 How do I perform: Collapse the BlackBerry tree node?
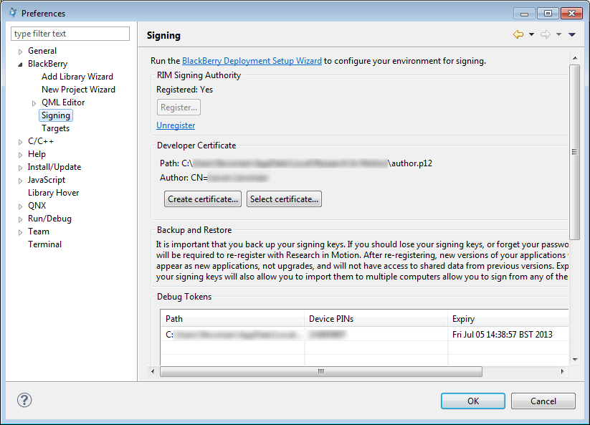[x=20, y=65]
